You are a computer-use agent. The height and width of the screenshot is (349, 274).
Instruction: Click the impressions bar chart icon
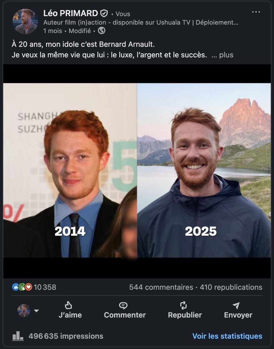(18, 336)
